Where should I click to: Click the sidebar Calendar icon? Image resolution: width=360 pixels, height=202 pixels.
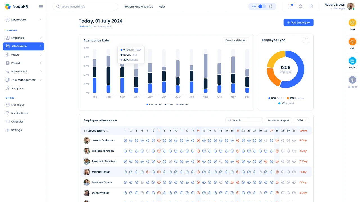(8, 121)
